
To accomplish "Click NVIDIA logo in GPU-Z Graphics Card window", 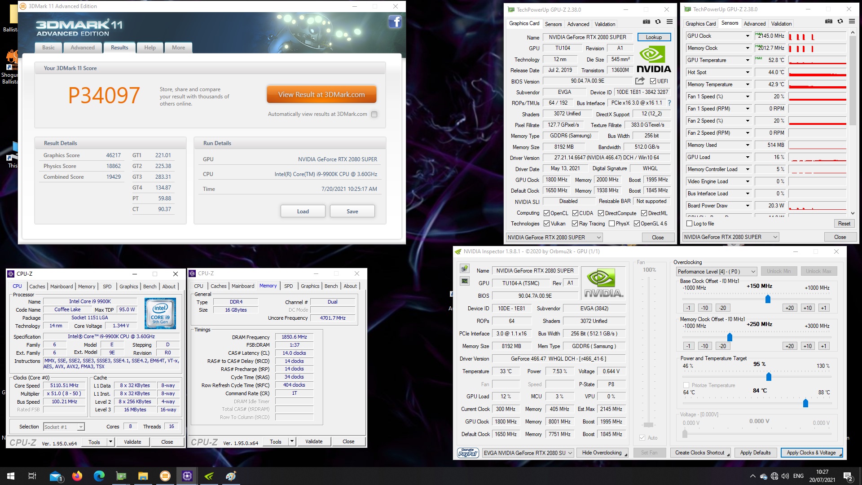I will pyautogui.click(x=654, y=60).
